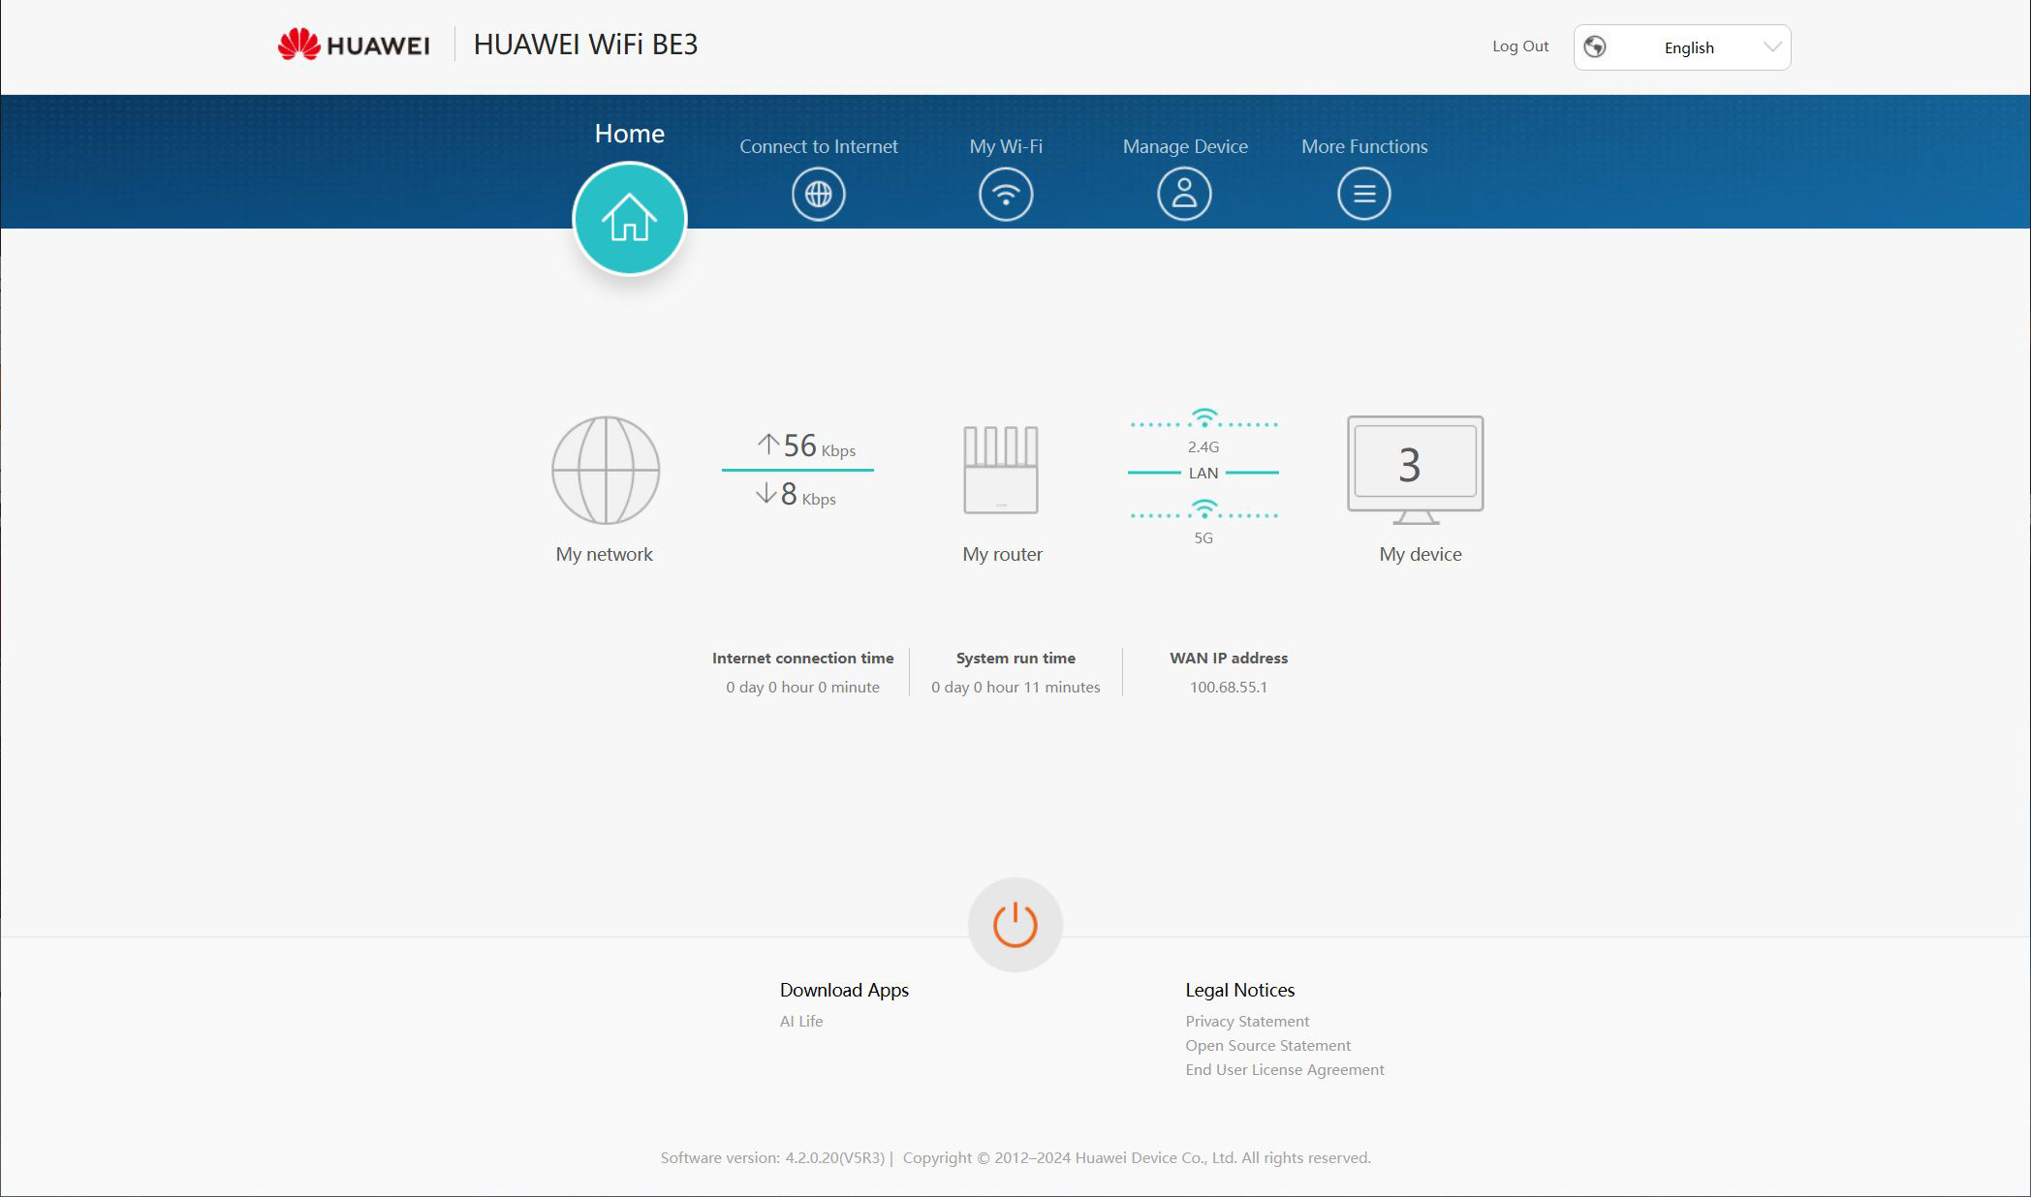Expand the English language dropdown

1682,47
